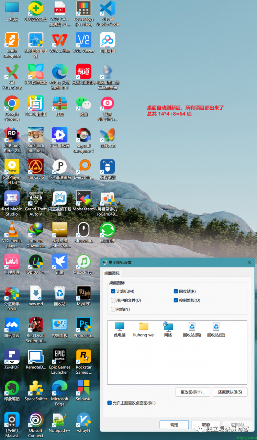
Task: Select the 蚂蚁笔记 desktop icon
Action: [x=108, y=169]
